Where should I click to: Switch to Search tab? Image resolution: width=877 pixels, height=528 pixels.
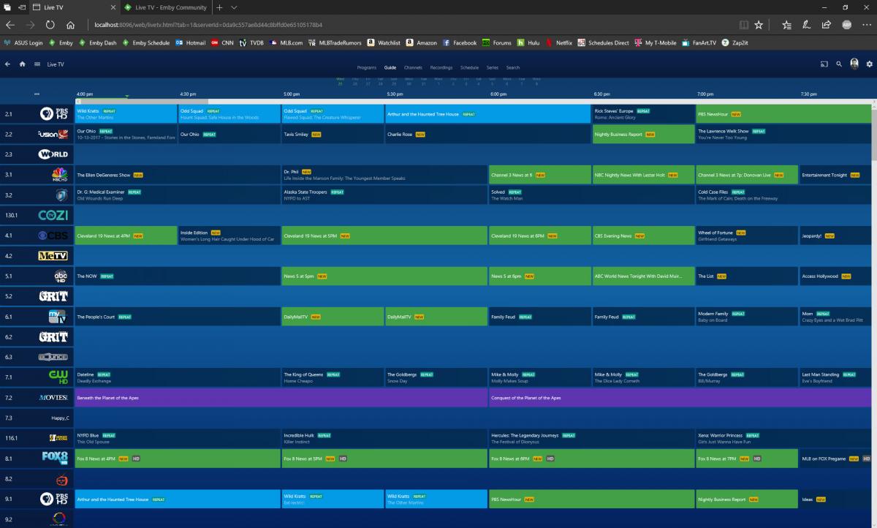(513, 67)
